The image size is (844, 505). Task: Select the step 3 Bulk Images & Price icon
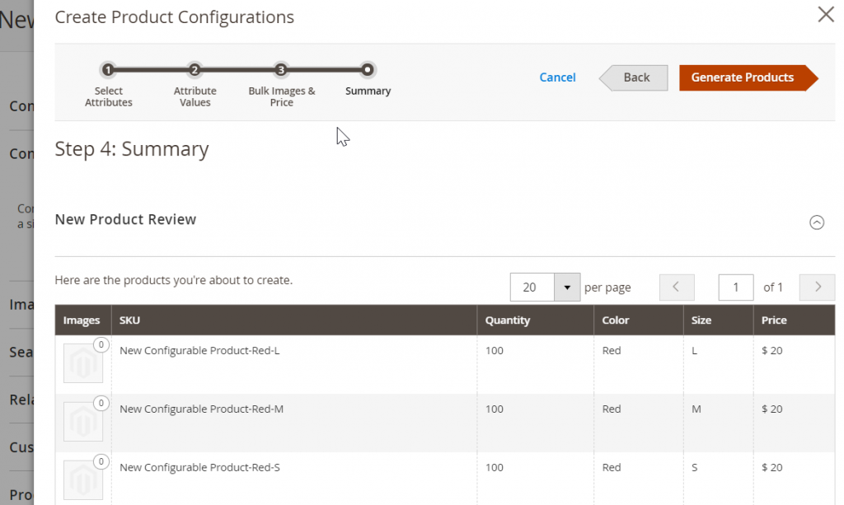(281, 71)
